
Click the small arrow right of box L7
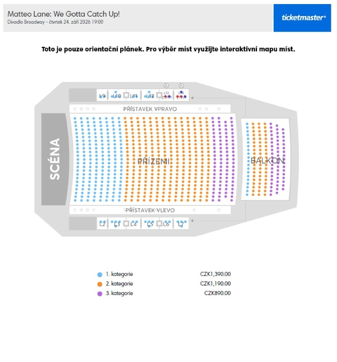pyautogui.click(x=192, y=221)
